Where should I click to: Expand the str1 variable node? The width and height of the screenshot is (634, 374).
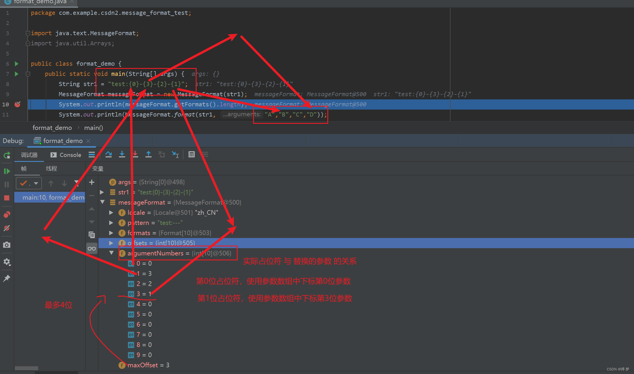102,192
